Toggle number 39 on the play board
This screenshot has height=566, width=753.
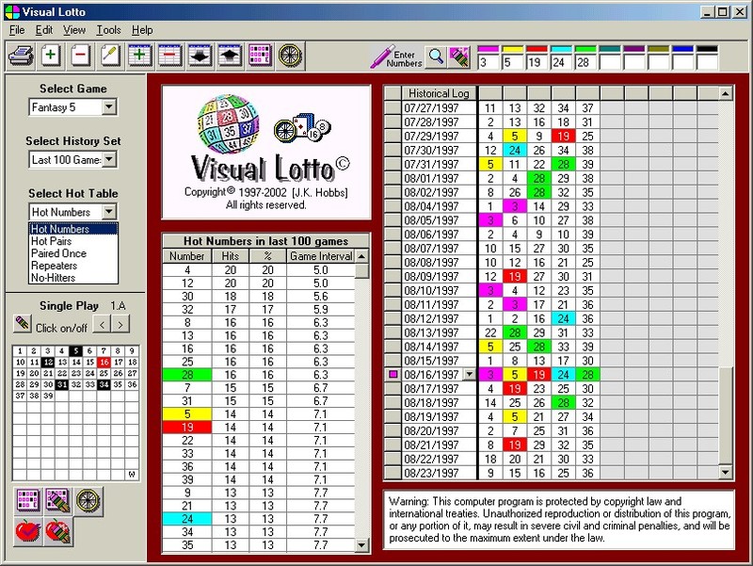[48, 396]
